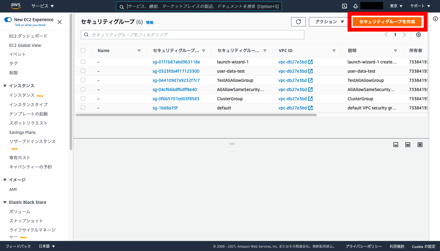Click the AWS logo home icon
This screenshot has width=440, height=251.
15,6
